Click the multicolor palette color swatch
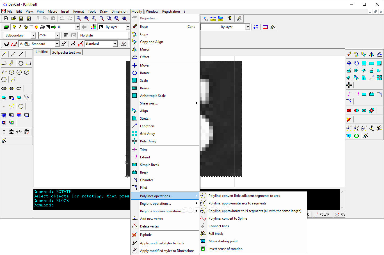Viewport: 384px width, 255px height. [x=93, y=27]
